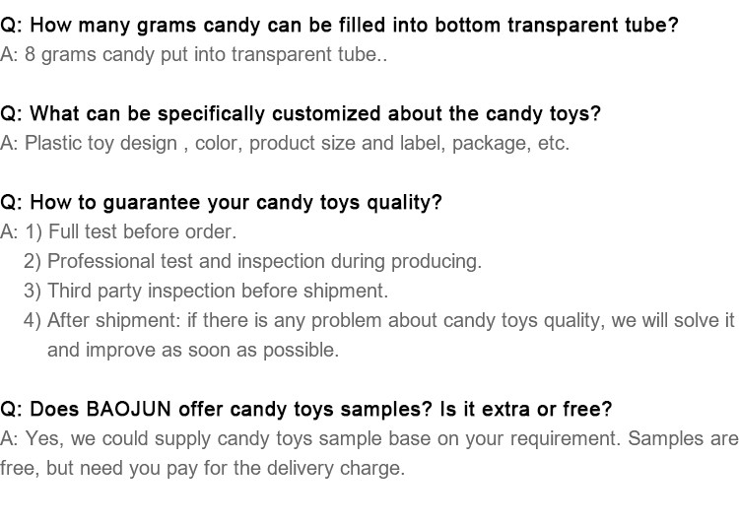
Task: Click the BAOJUN candy toys samples question
Action: point(305,409)
